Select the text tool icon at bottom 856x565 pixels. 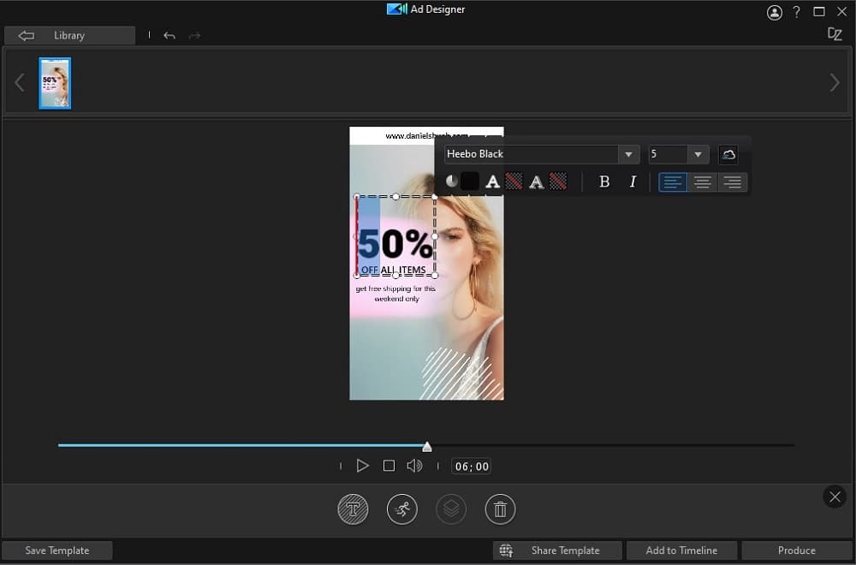(x=353, y=508)
